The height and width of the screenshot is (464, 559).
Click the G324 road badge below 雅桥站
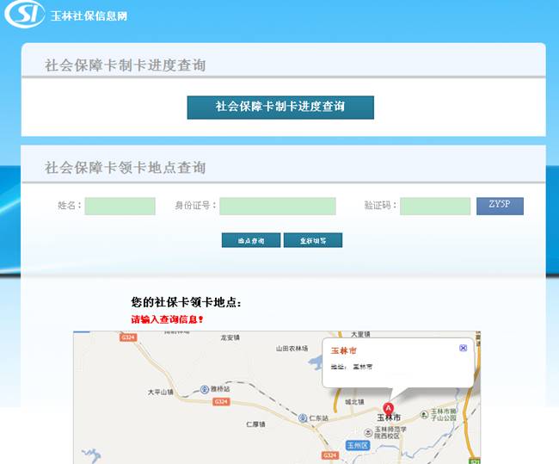pos(221,402)
